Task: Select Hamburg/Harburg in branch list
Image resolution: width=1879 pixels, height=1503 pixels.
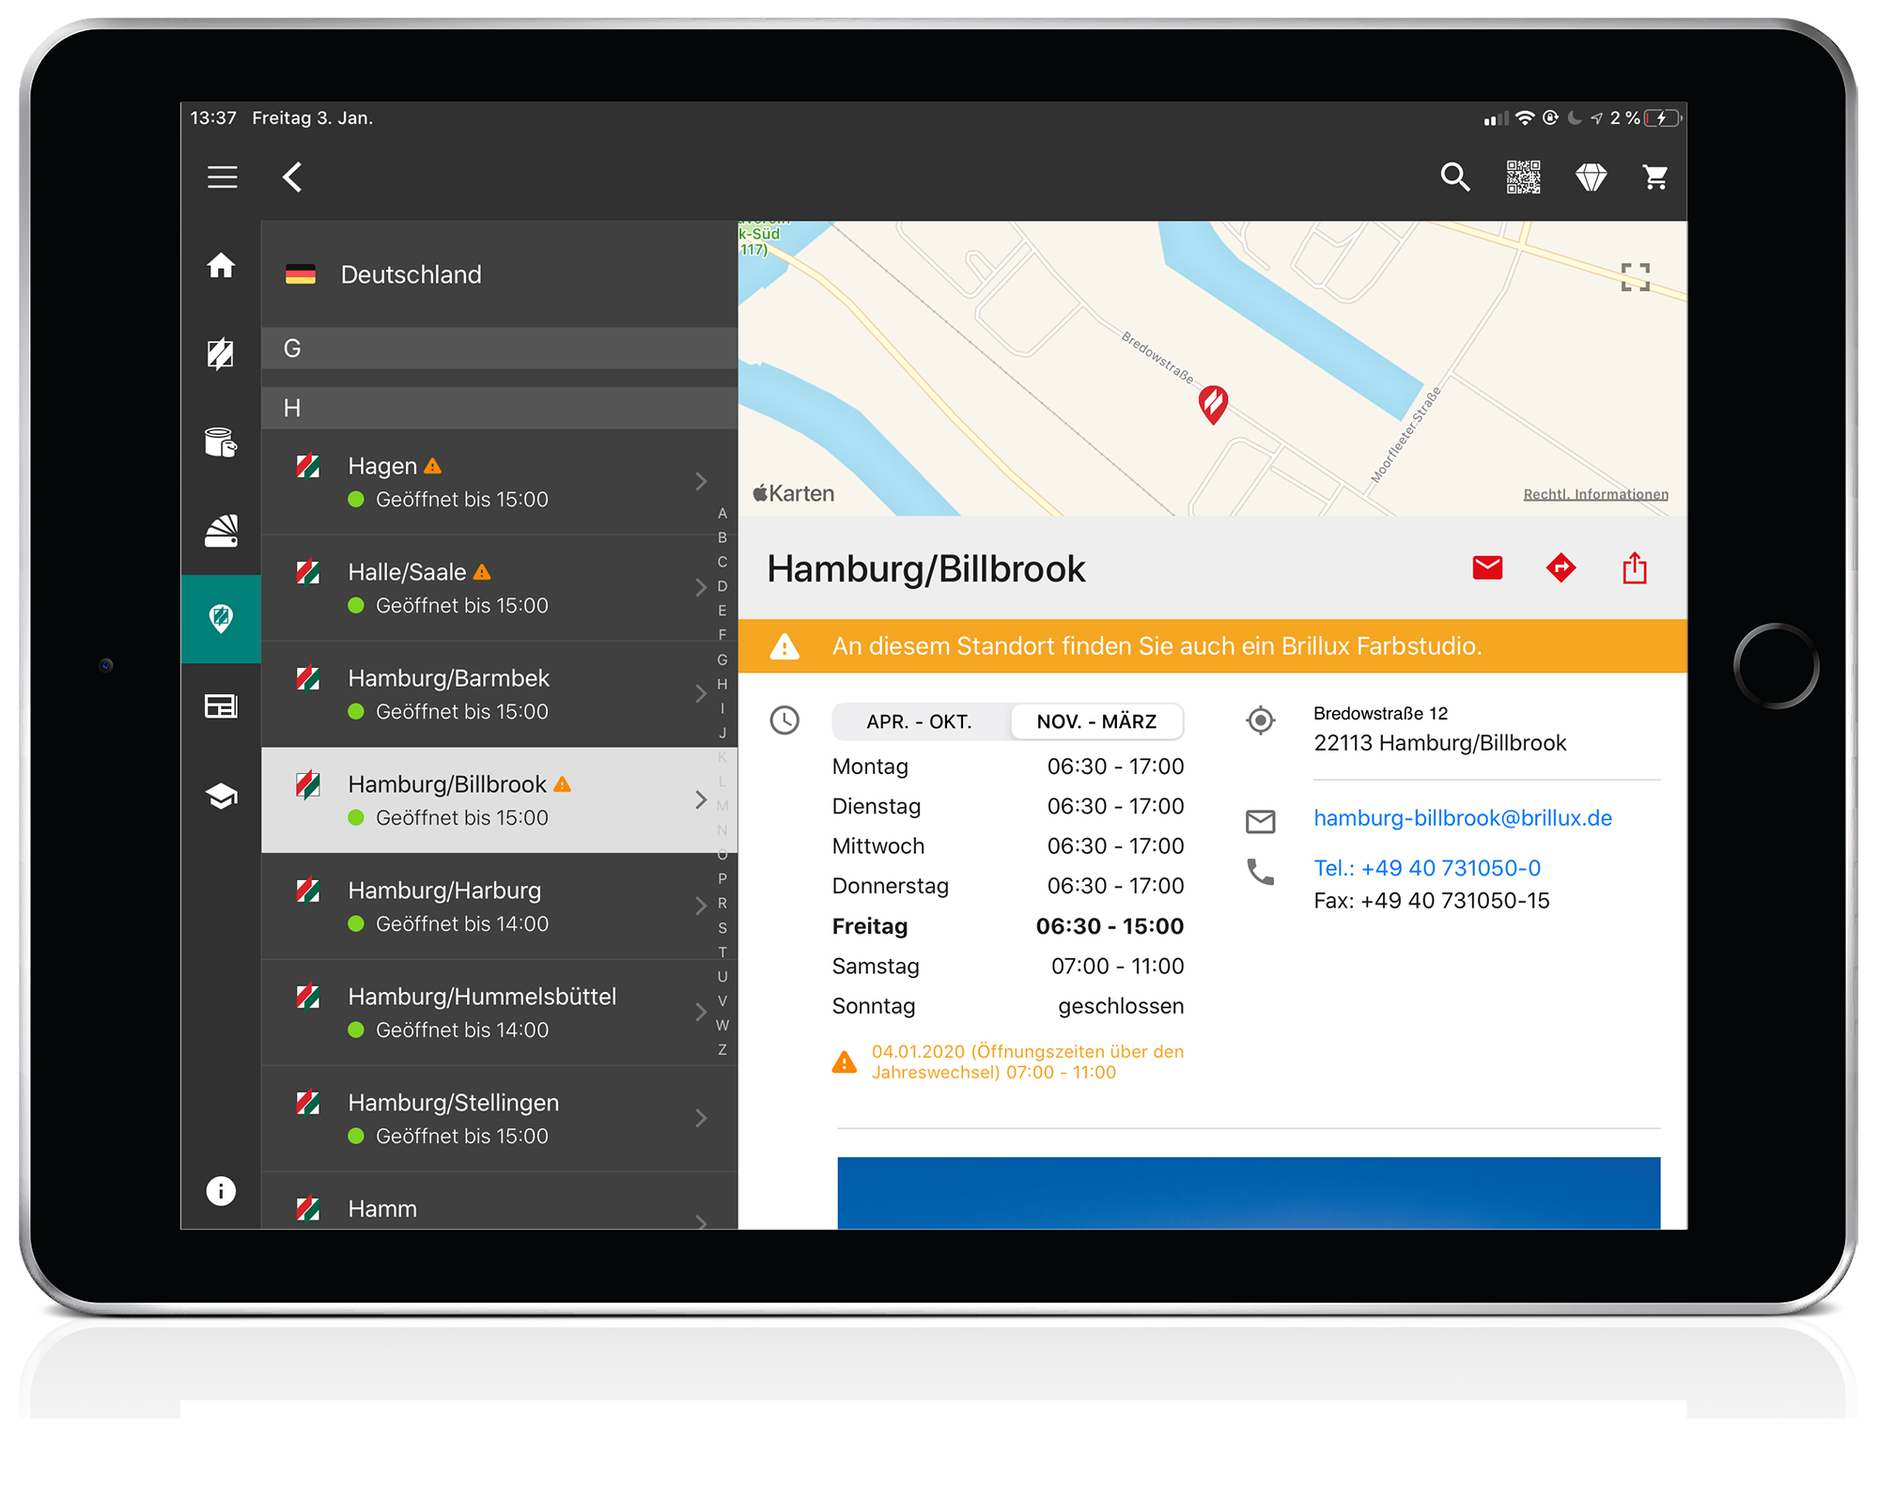Action: point(499,906)
